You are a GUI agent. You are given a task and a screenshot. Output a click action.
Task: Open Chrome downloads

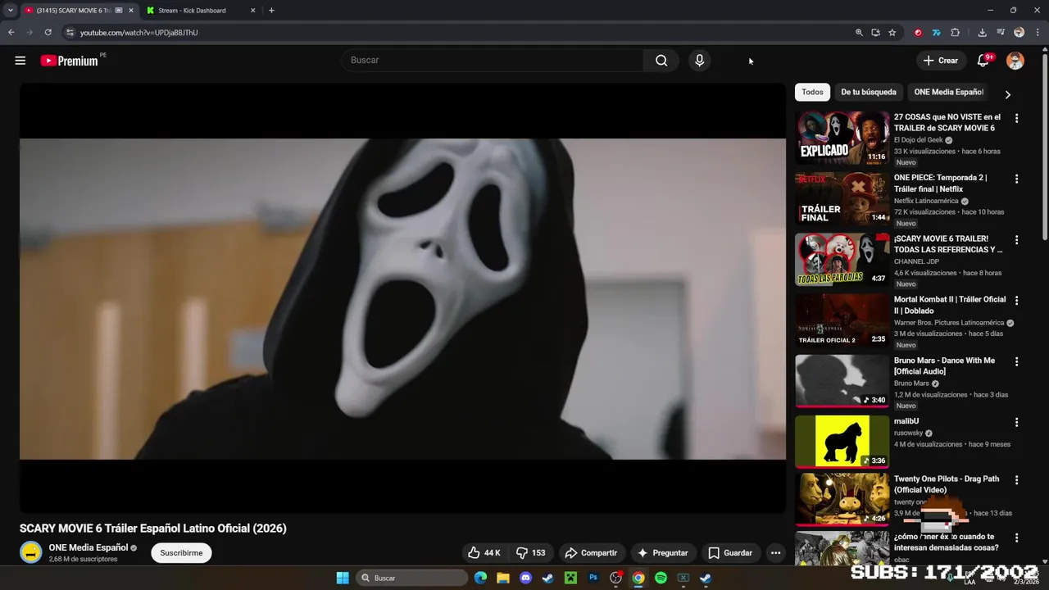coord(982,33)
